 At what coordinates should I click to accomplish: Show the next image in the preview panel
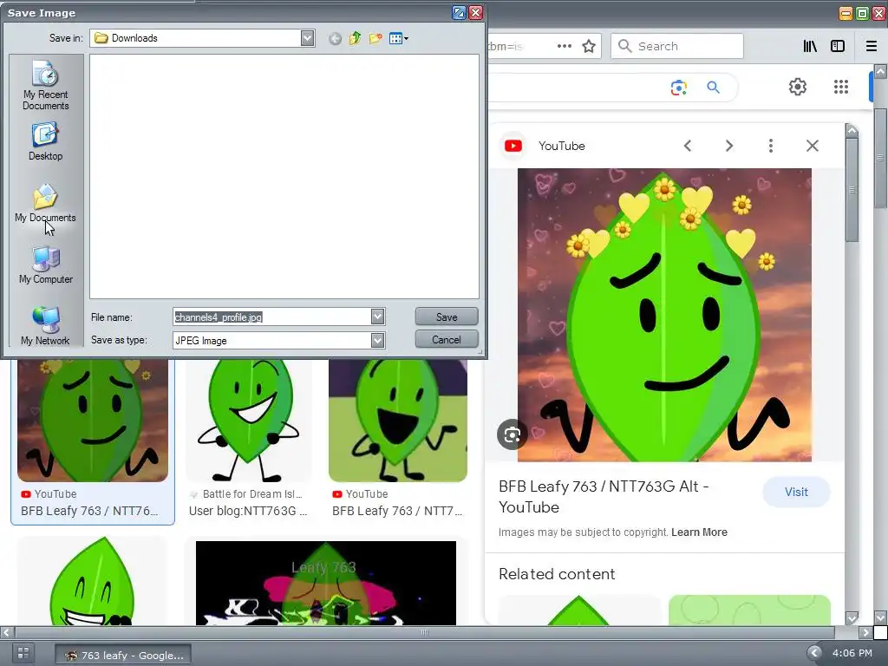[x=728, y=146]
